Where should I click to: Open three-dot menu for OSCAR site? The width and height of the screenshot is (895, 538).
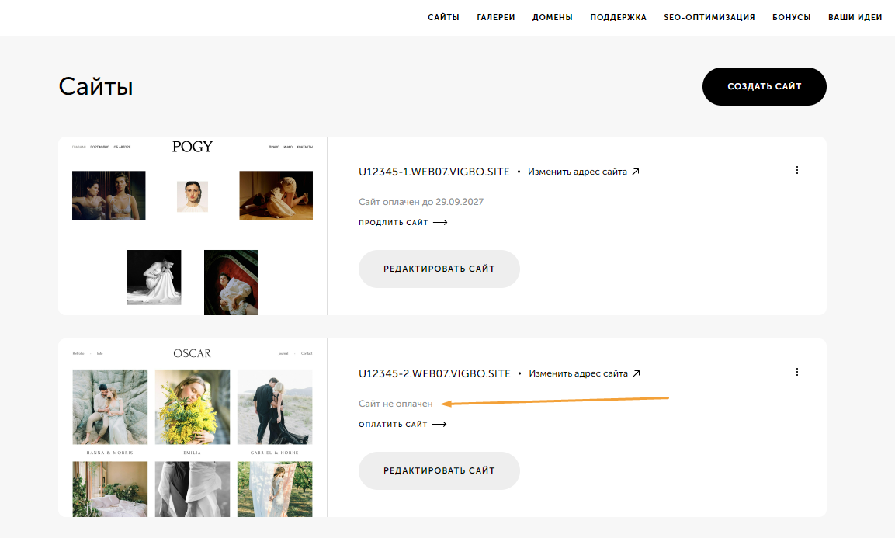pos(797,372)
